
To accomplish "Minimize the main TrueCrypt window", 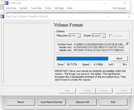I will coord(104,3).
